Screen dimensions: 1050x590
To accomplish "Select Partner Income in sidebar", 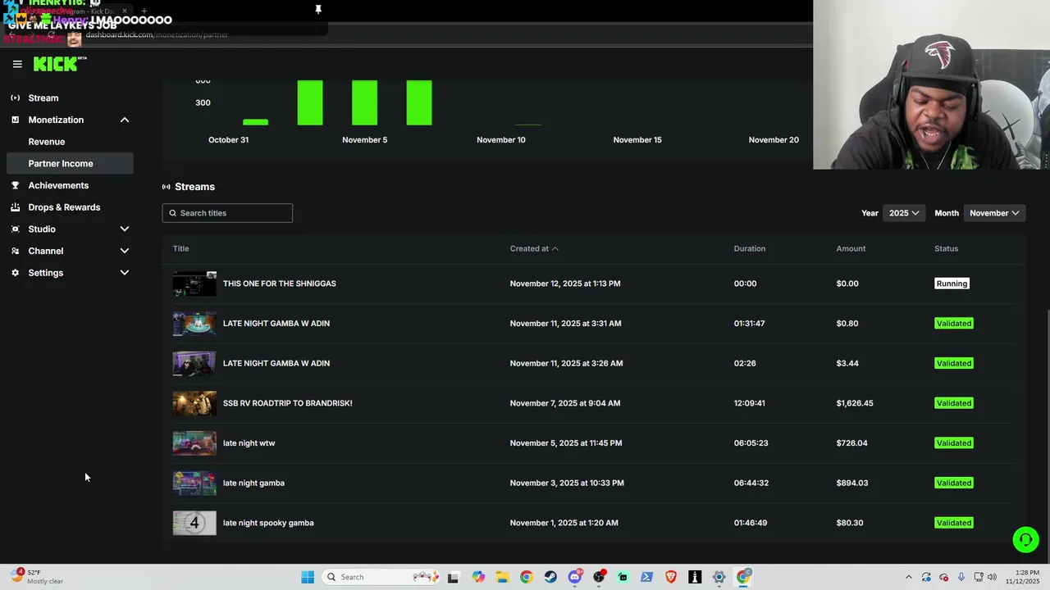I will pyautogui.click(x=70, y=163).
